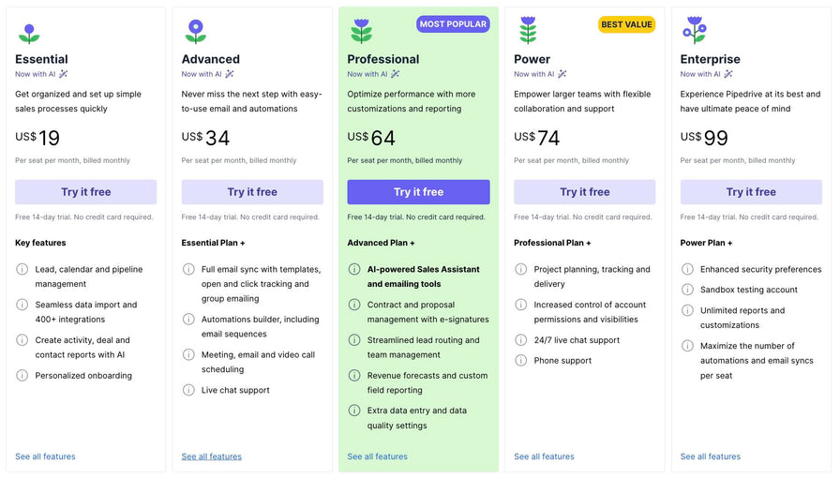Image resolution: width=840 pixels, height=478 pixels.
Task: Expand See all features under Essential
Action: tap(45, 456)
